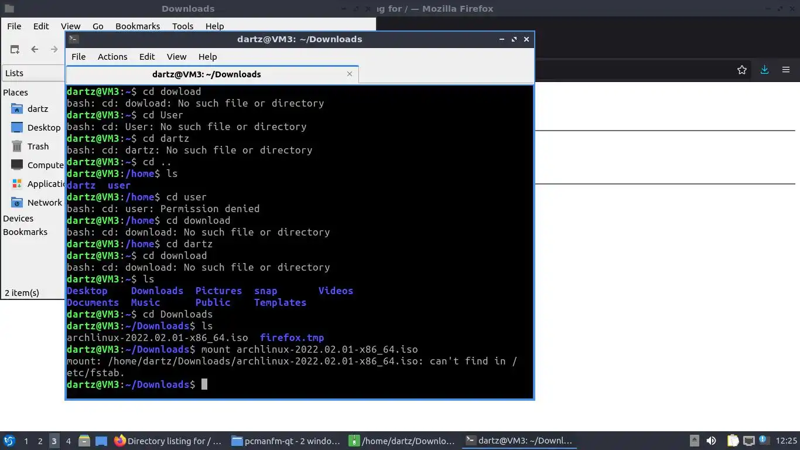Click 'Templates' in terminal ls output
Screen dimensions: 800x450
pos(280,302)
